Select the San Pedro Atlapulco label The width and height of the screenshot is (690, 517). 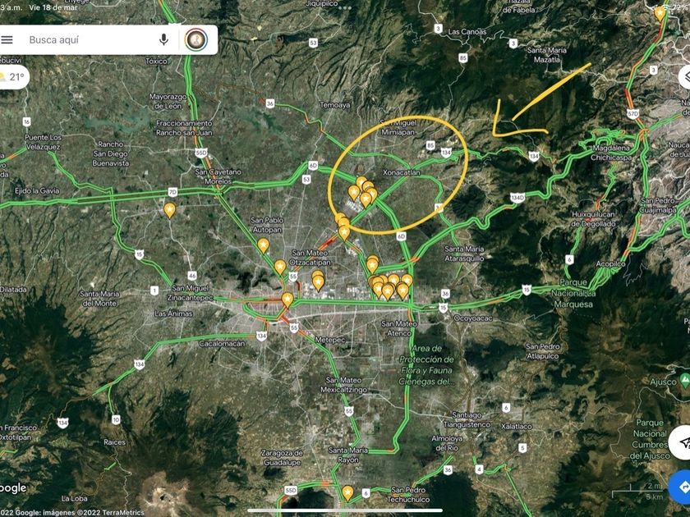pyautogui.click(x=543, y=351)
